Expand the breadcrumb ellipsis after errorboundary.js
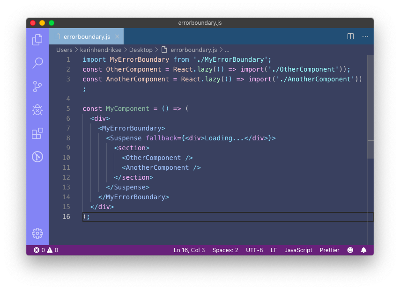Image resolution: width=400 pixels, height=290 pixels. coord(227,50)
